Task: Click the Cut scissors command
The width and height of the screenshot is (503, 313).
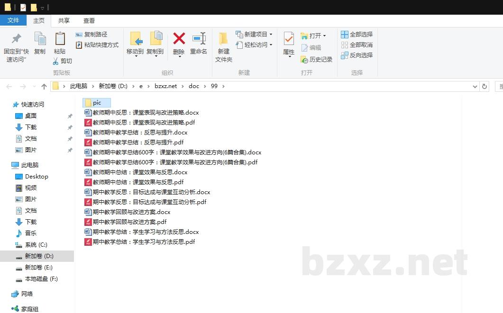Action: click(62, 61)
